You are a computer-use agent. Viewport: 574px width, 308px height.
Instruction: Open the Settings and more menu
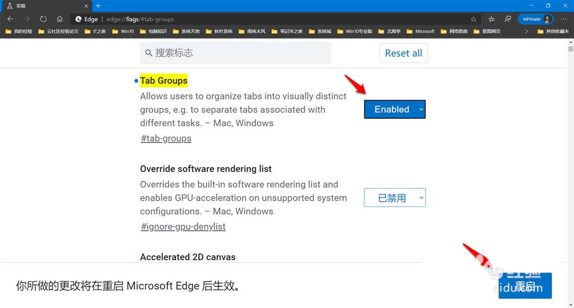click(x=563, y=19)
